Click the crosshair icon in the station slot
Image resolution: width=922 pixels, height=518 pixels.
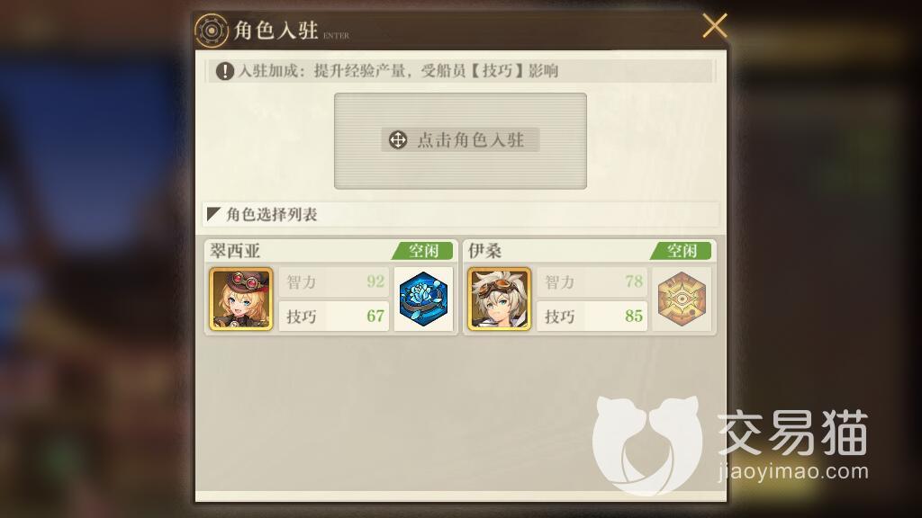398,140
